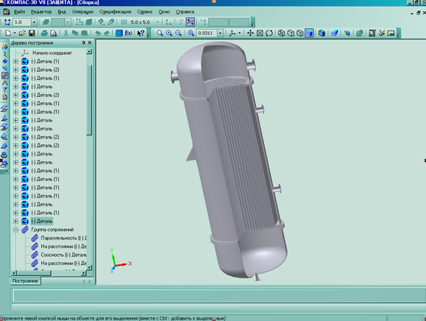Click the current scale field showing 1.0

(22, 22)
